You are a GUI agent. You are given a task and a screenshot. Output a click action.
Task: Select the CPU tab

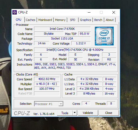click(x=18, y=20)
